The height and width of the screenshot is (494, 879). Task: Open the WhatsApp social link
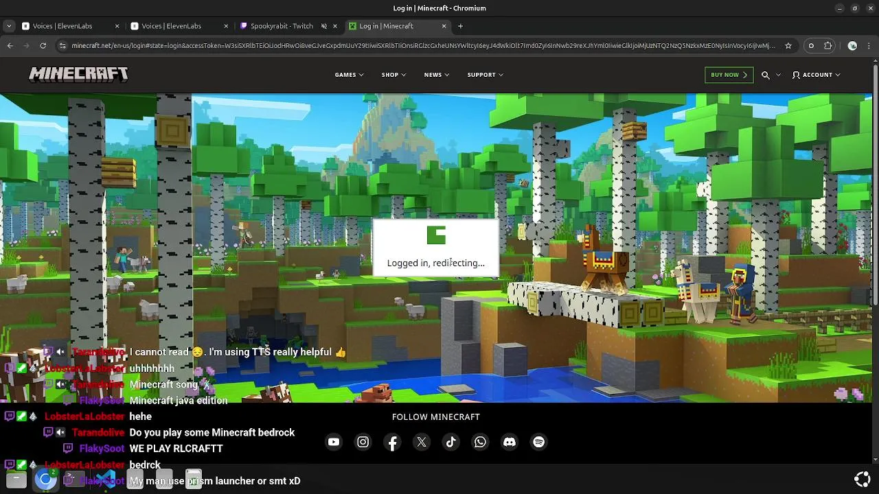point(480,442)
